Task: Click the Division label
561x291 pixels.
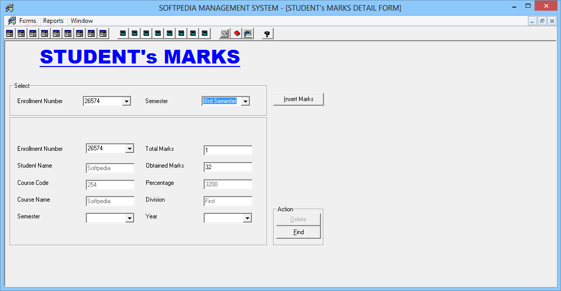Action: [x=155, y=200]
